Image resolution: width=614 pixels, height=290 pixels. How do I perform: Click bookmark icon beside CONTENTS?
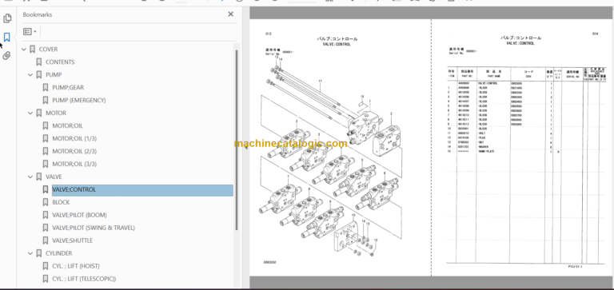(38, 62)
